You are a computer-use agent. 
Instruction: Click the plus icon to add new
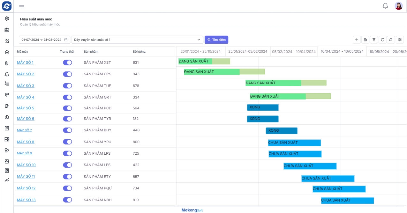357,40
